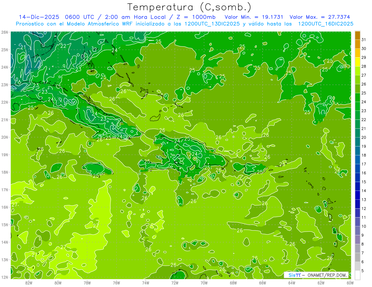Click the "68W" longitude label

(233, 283)
